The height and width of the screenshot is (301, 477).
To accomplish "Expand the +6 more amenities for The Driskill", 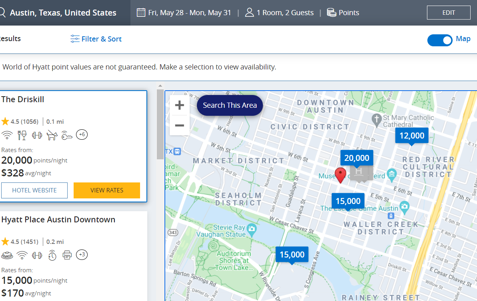I will [82, 135].
